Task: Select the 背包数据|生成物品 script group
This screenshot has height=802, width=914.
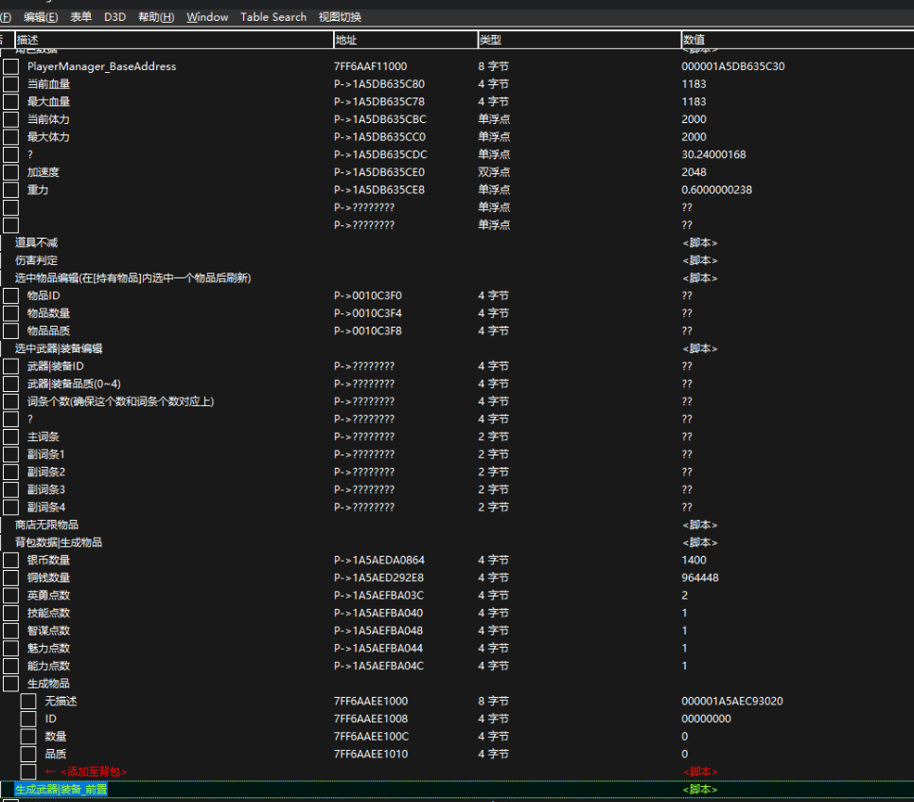Action: (x=59, y=543)
